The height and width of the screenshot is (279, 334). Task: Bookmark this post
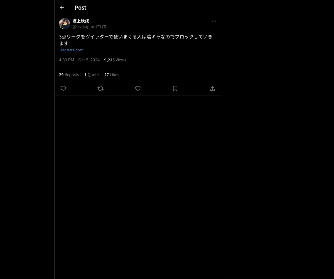pos(175,88)
